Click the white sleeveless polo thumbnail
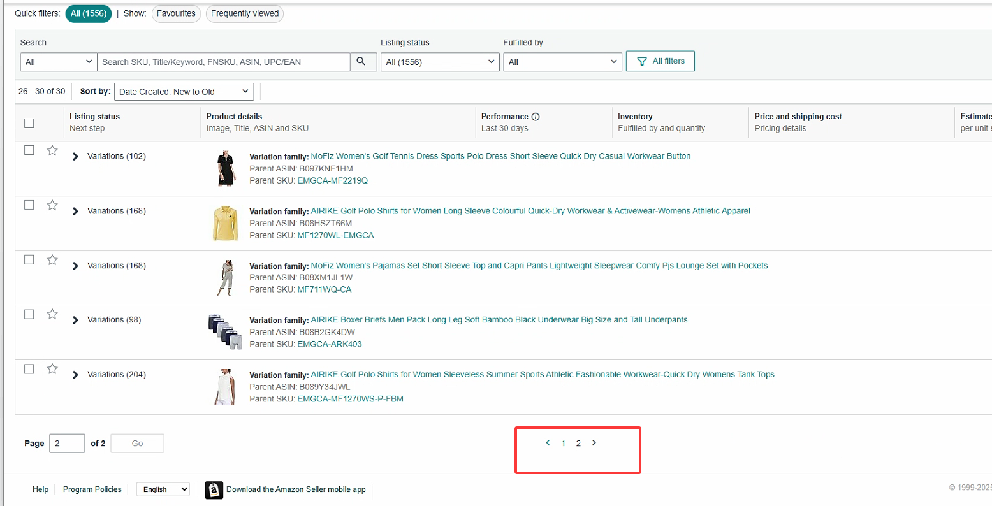 (x=225, y=387)
